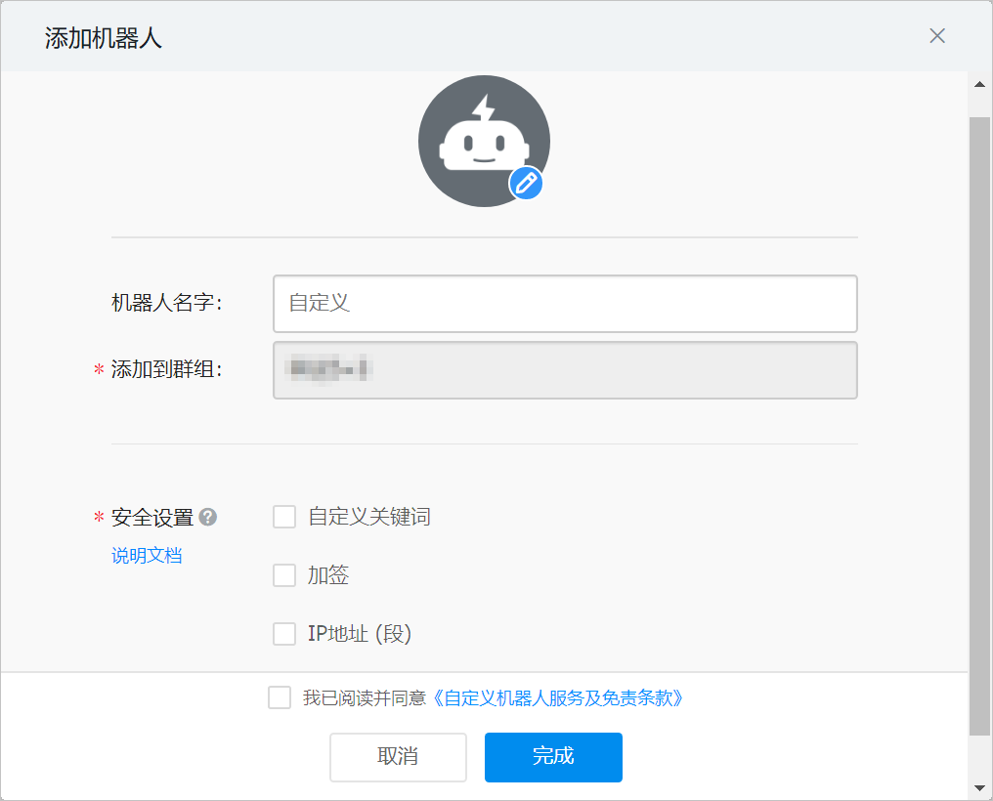Click the 添加机器人 dialog title
The image size is (993, 801).
pos(104,38)
